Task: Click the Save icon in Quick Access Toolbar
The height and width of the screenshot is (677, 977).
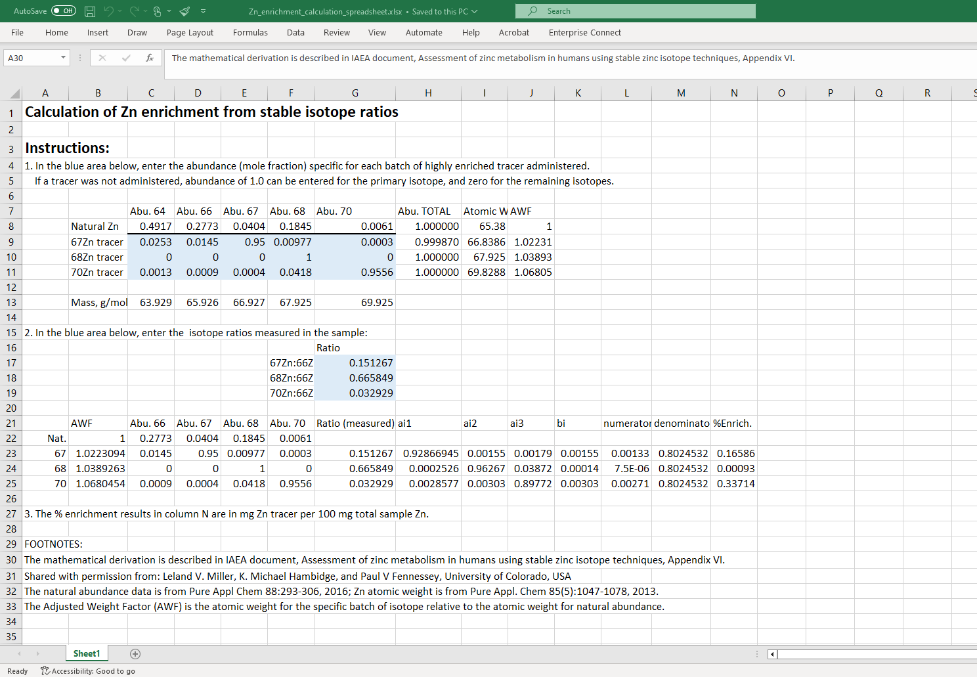Action: [x=89, y=11]
